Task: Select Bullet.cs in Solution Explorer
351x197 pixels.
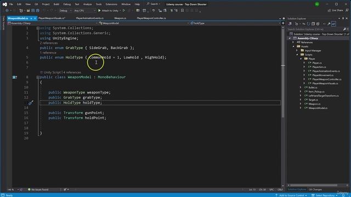Action: coord(313,88)
